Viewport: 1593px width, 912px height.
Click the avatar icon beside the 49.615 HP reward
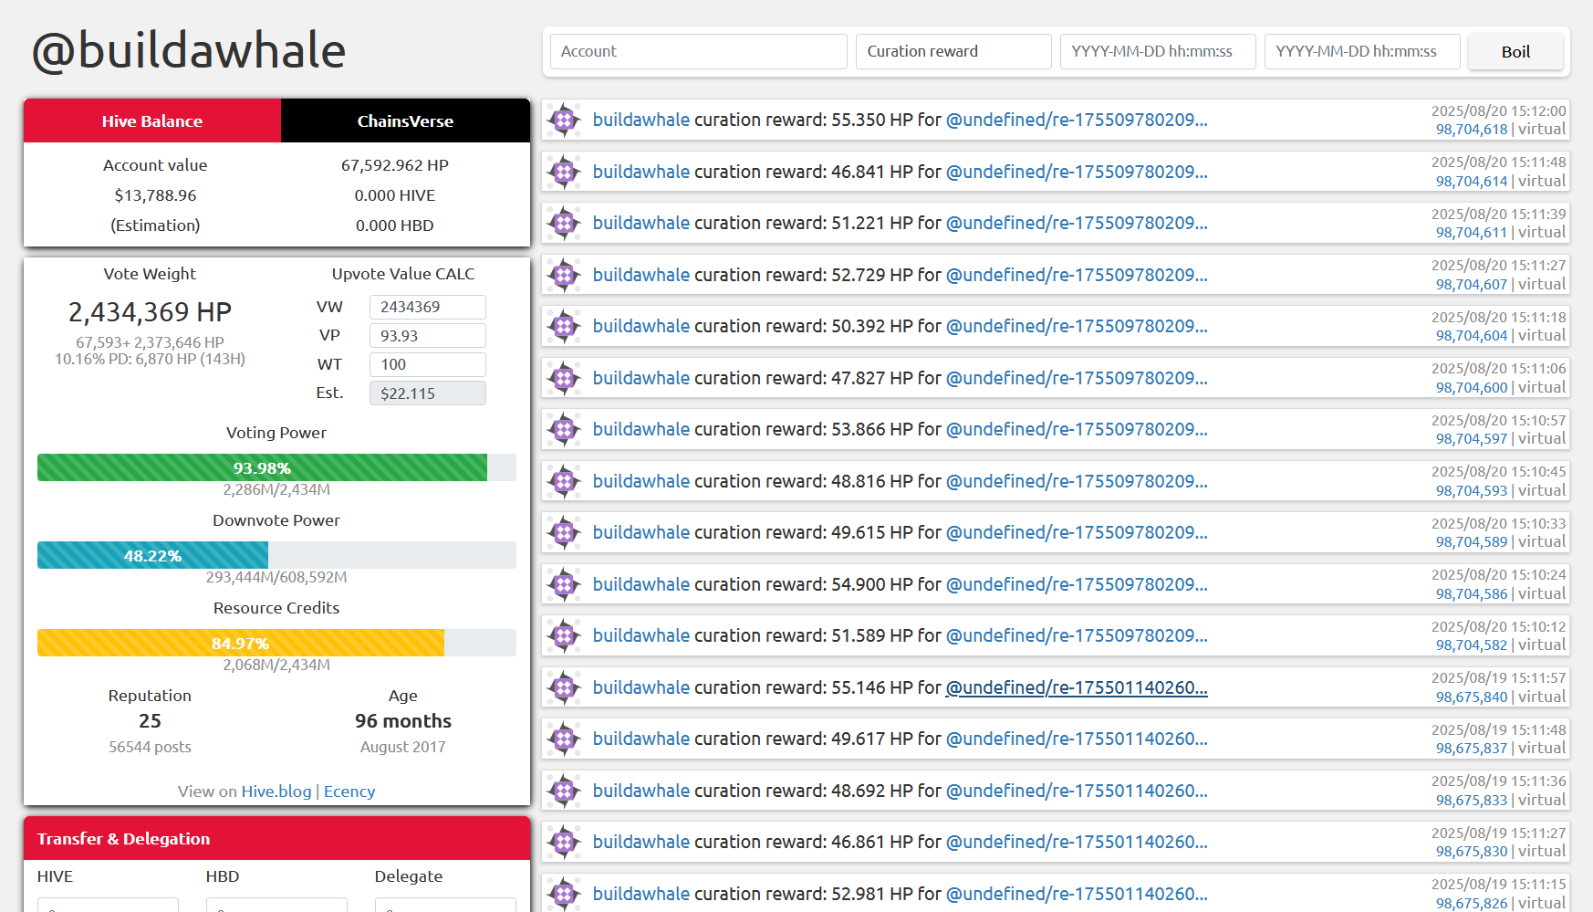pos(564,532)
